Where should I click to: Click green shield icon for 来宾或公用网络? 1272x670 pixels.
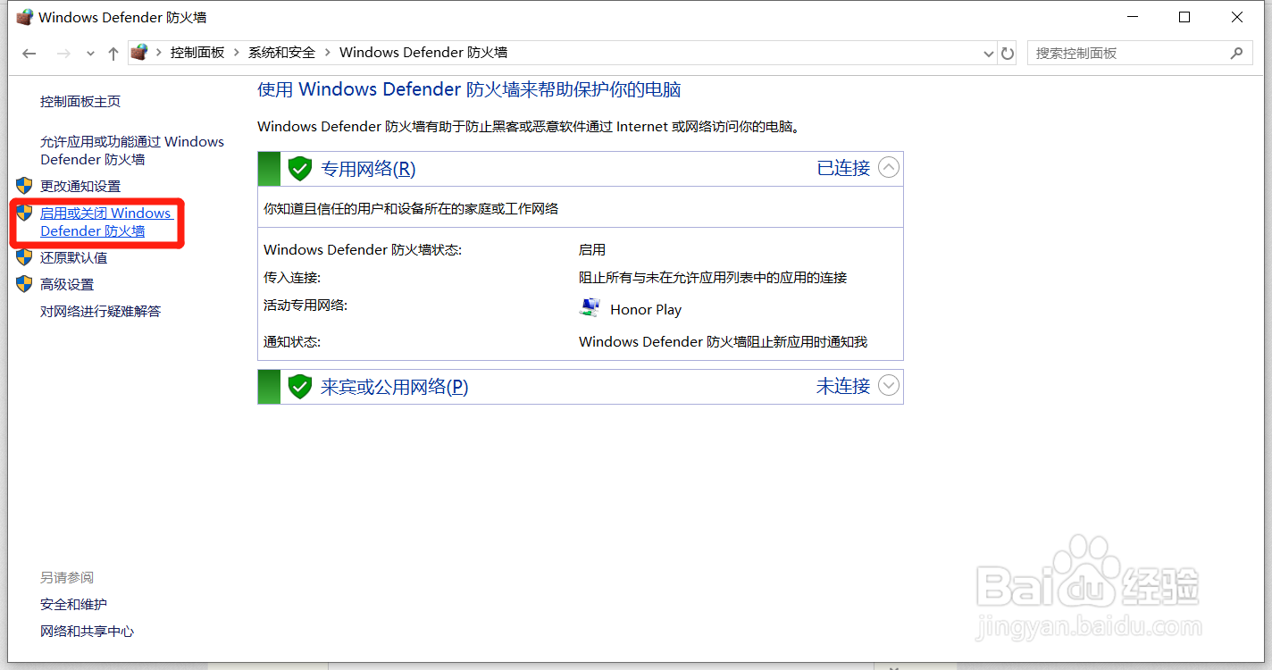[299, 386]
